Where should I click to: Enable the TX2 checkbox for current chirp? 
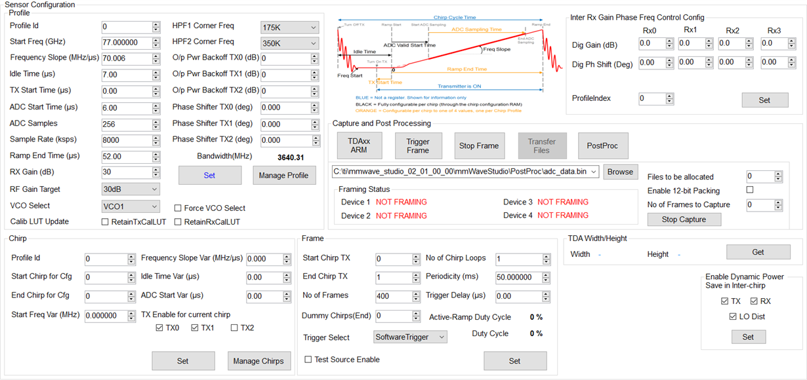[235, 328]
